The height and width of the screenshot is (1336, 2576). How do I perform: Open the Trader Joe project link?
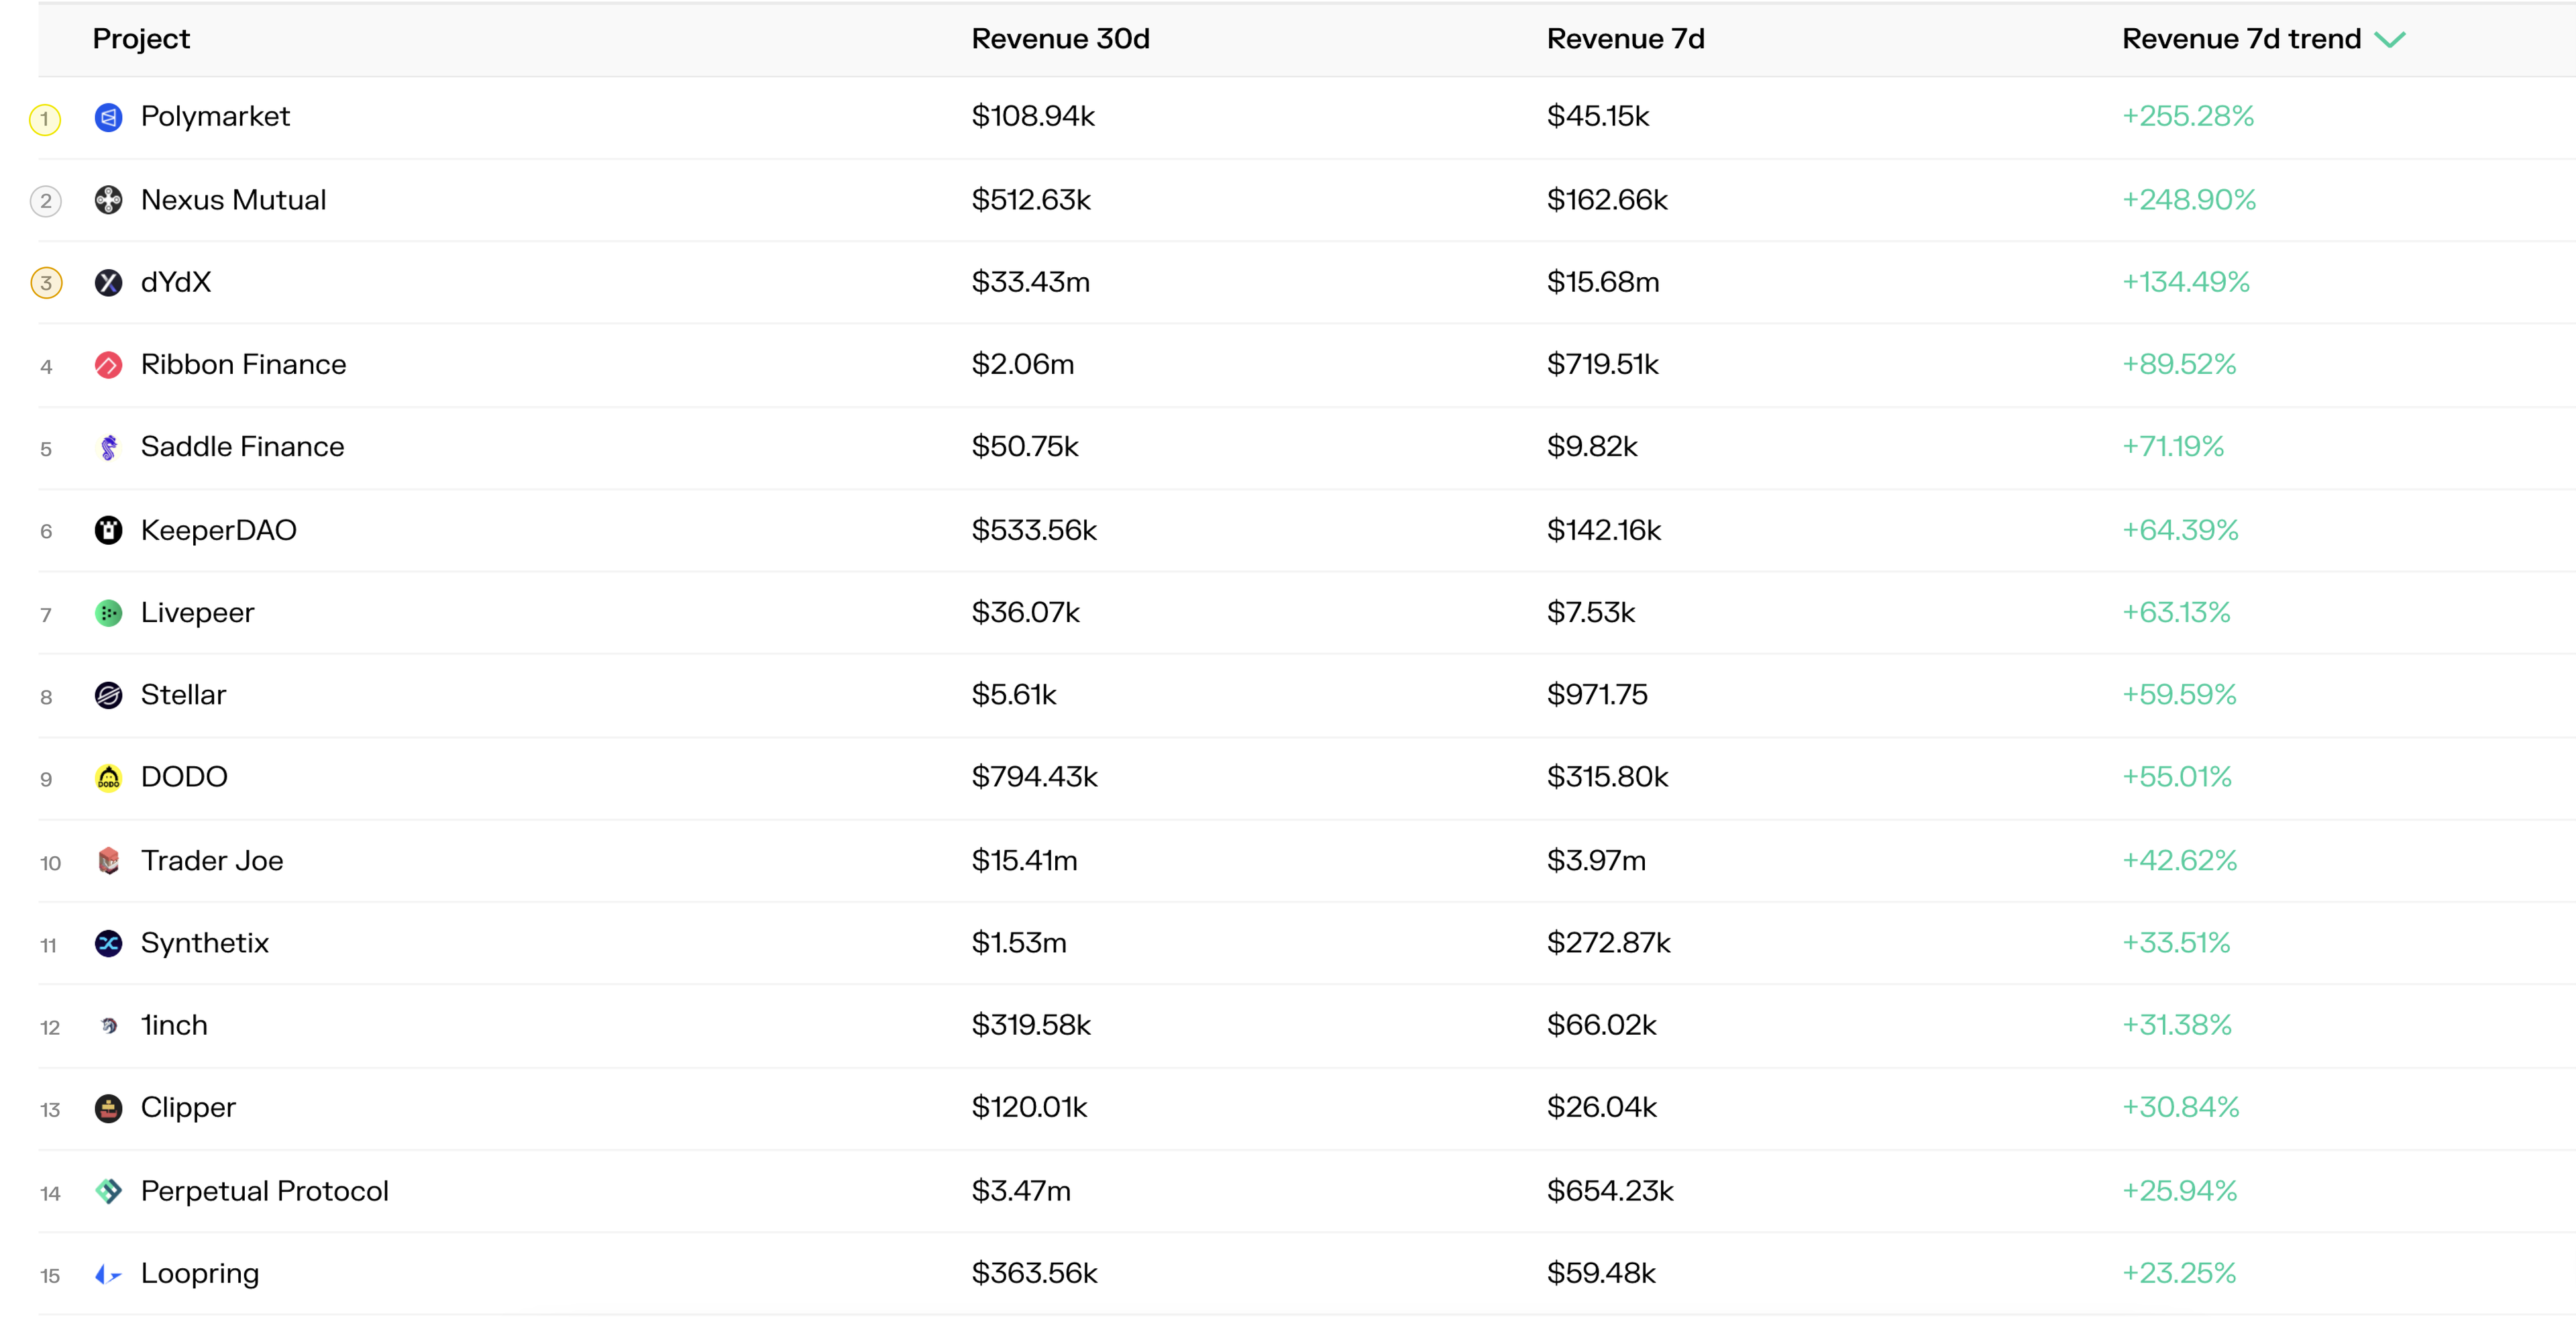(x=212, y=861)
